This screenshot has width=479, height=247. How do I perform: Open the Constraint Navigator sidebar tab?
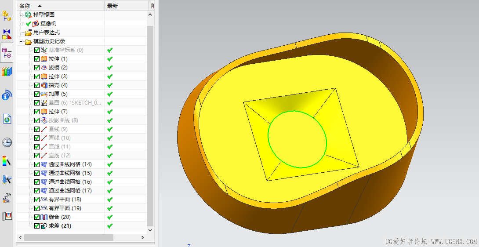tap(7, 34)
